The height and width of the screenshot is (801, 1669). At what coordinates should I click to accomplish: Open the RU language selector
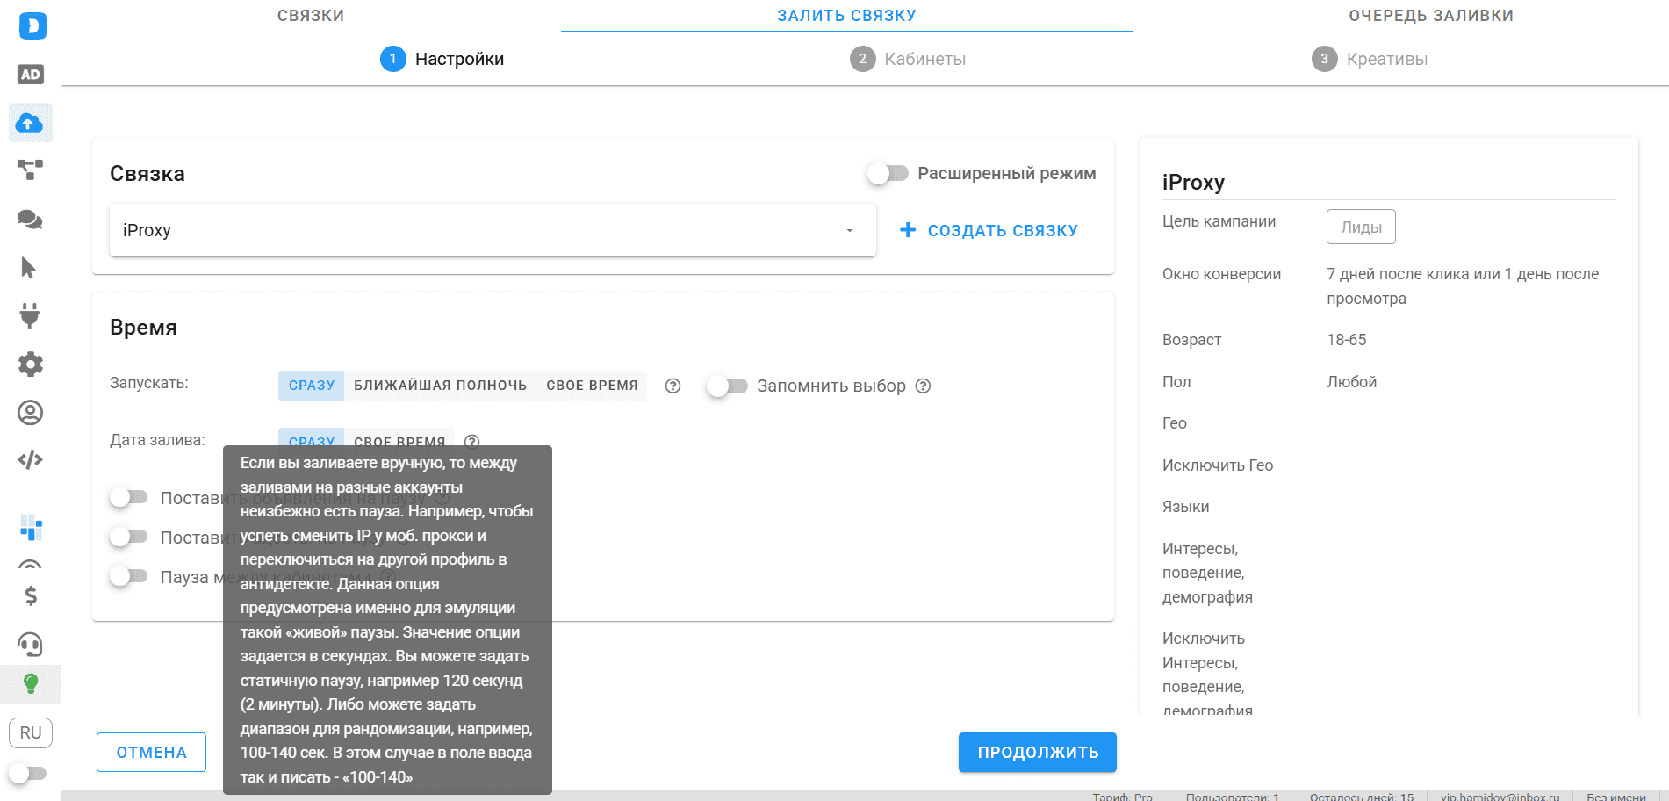[31, 732]
